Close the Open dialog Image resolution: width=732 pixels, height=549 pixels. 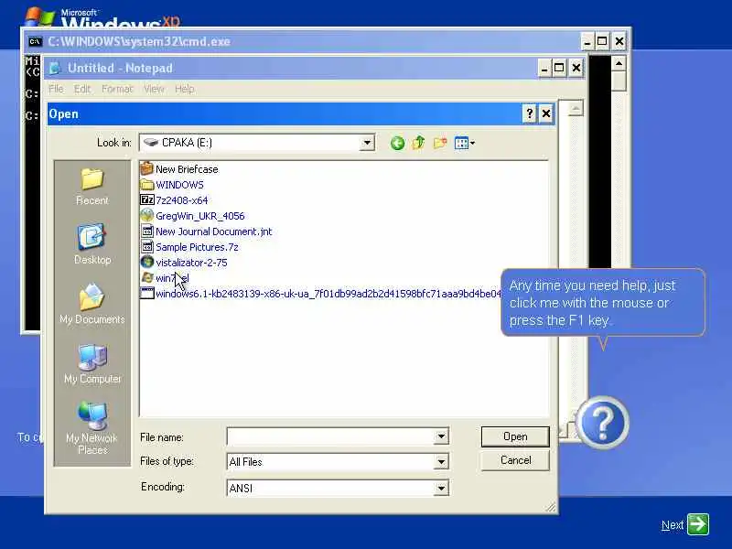[545, 113]
